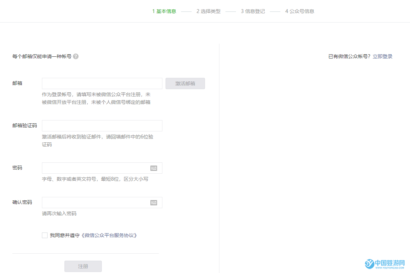This screenshot has height=273, width=410.
Task: Click the 立即登录 link
Action: pyautogui.click(x=383, y=56)
